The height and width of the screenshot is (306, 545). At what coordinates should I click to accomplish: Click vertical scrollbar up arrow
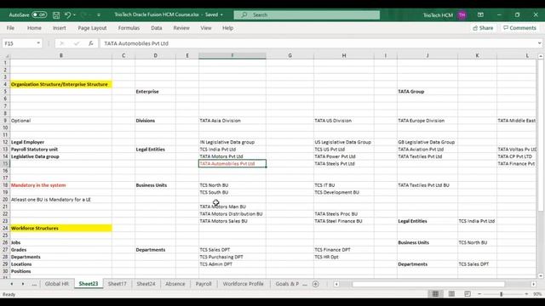[541, 56]
